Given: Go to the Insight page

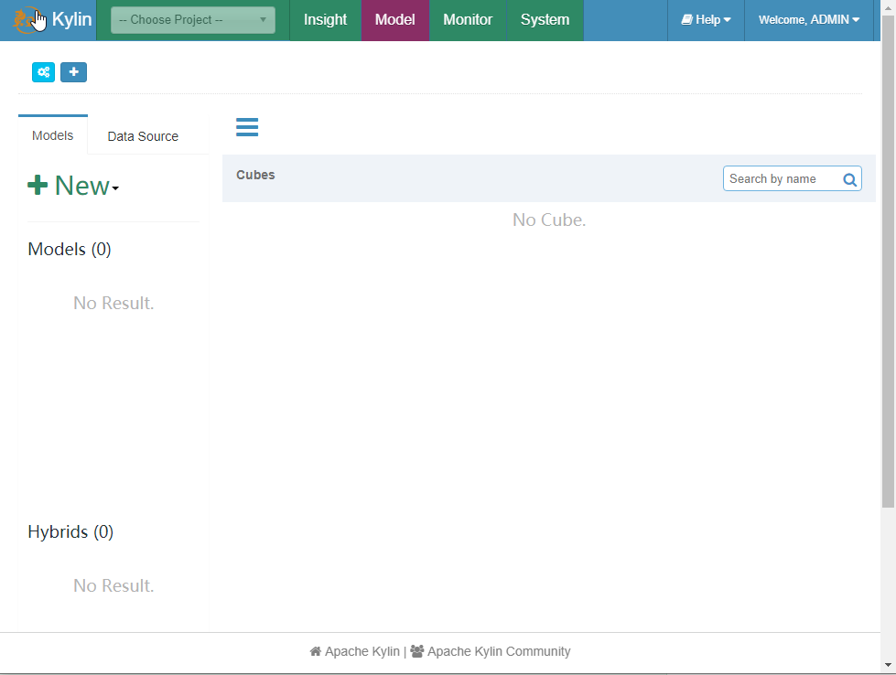Looking at the screenshot, I should (x=325, y=20).
